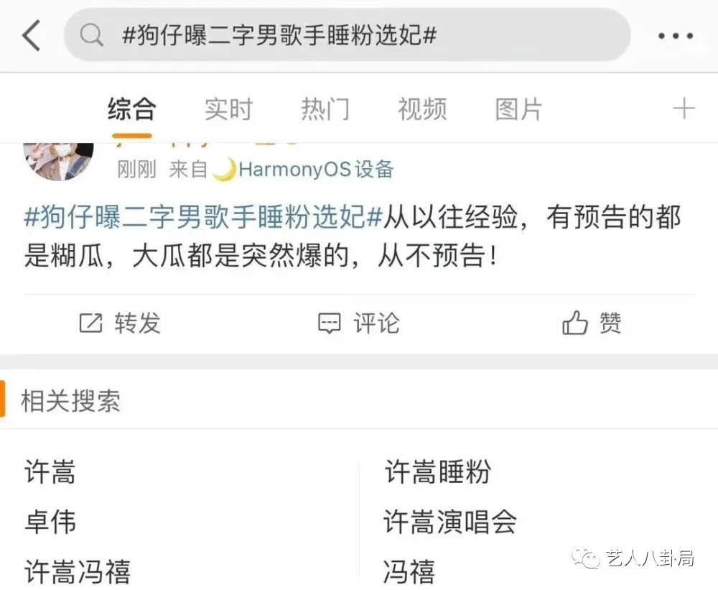Open the 热门 tab
The height and width of the screenshot is (590, 718).
tap(325, 109)
